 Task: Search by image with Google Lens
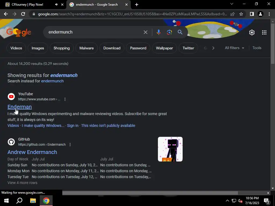tap(169, 32)
